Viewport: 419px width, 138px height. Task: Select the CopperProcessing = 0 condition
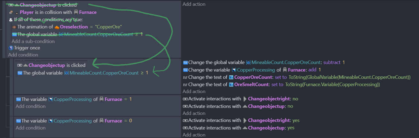coord(74,121)
